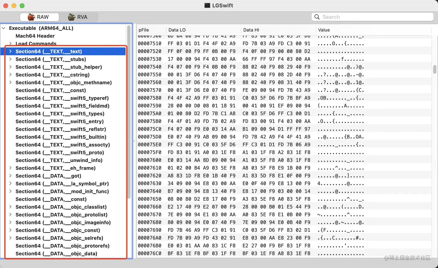Switch to the RVA view tab
The image size is (438, 268).
pos(78,17)
